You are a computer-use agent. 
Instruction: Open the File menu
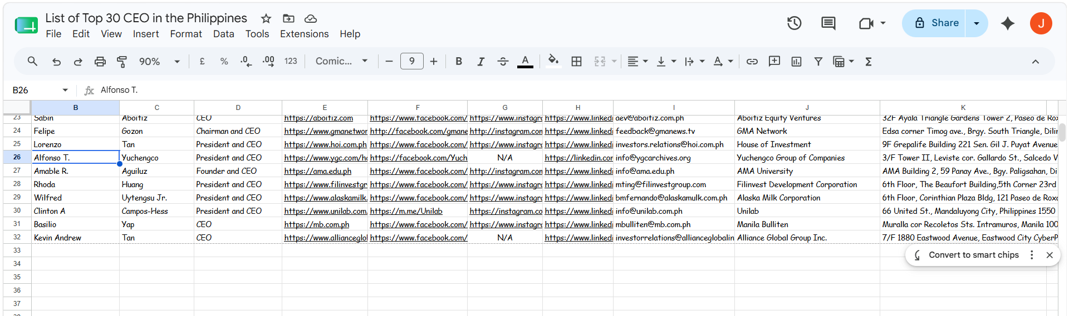[x=53, y=34]
